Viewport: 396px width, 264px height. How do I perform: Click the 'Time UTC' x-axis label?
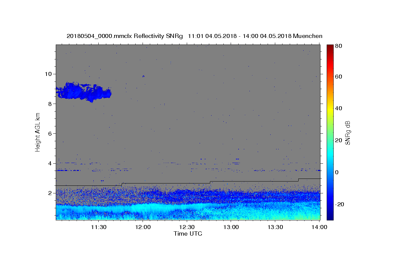188,234
